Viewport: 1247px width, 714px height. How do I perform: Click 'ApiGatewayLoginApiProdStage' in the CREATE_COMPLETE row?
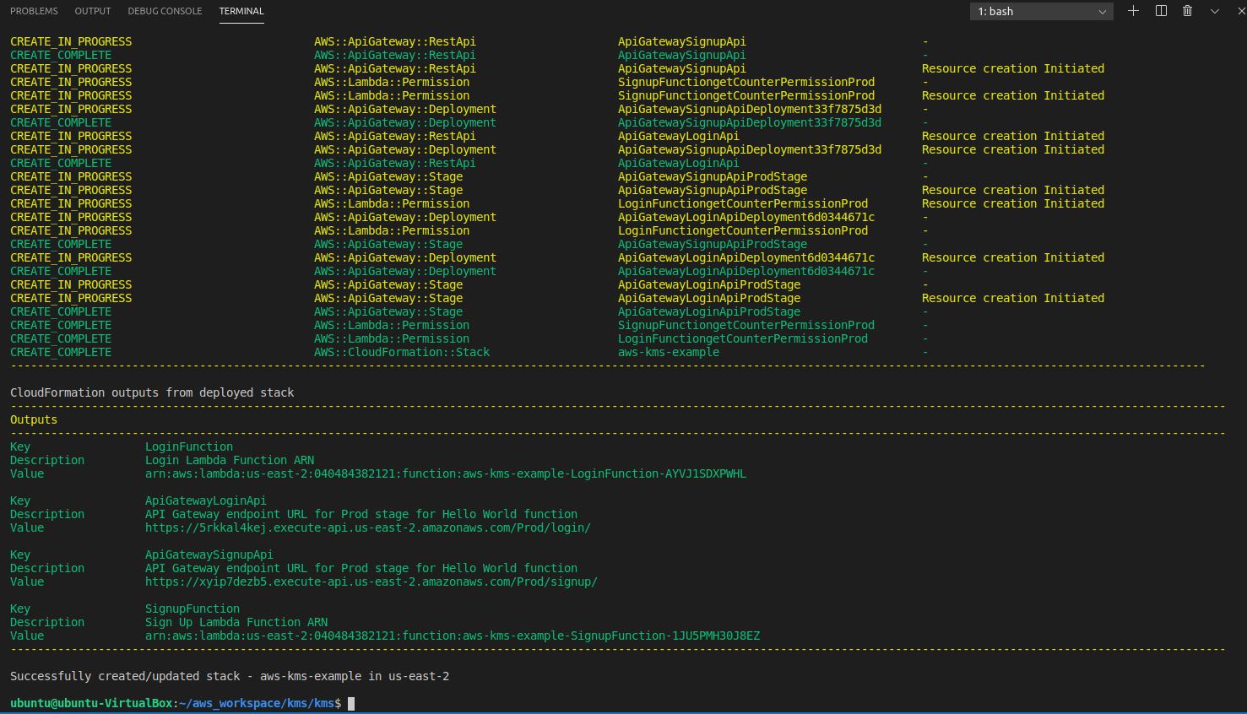pyautogui.click(x=709, y=311)
